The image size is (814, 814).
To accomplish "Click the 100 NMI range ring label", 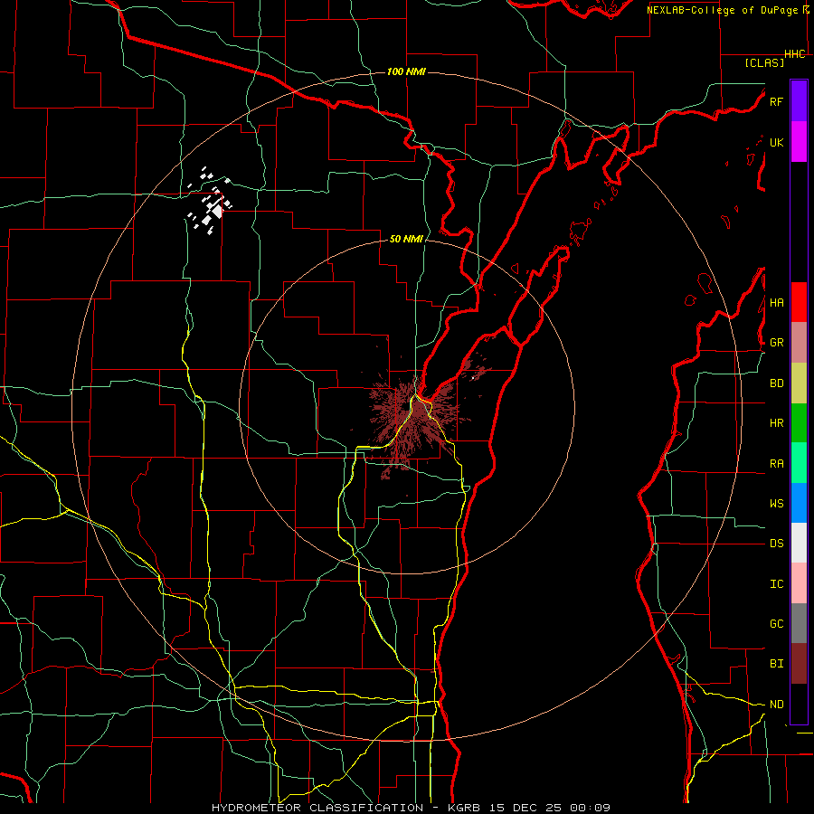I will pos(406,71).
